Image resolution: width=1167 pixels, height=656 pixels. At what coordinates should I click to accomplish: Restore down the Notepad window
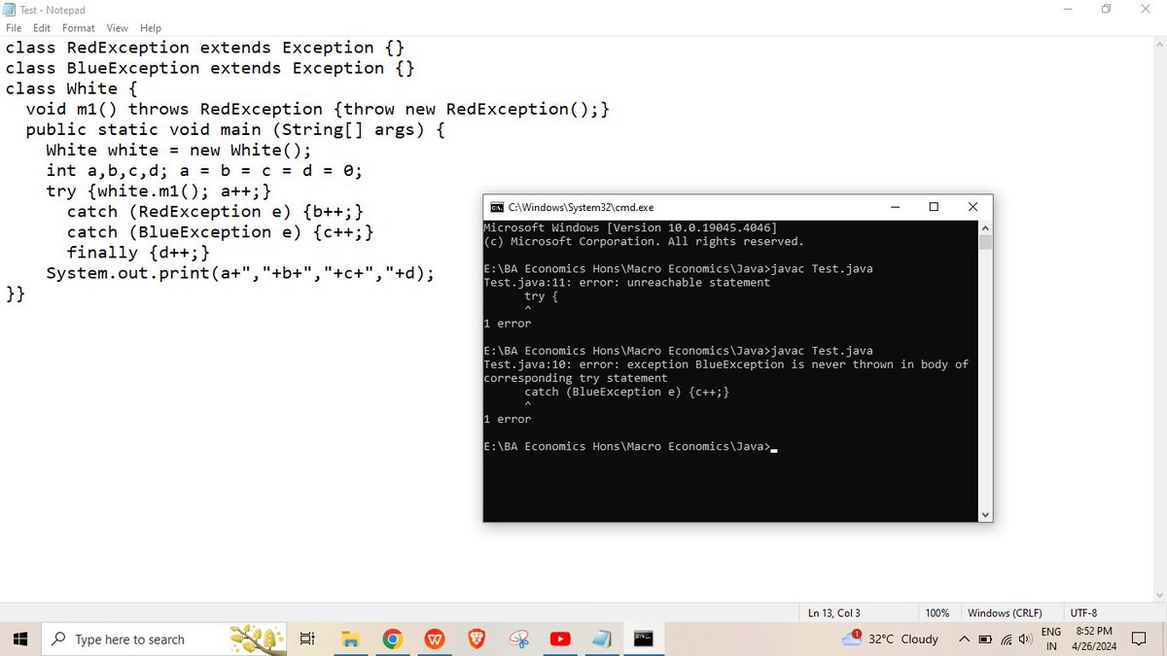click(1106, 10)
